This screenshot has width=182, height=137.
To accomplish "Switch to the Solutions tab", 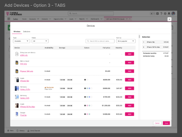I will click(27, 32).
